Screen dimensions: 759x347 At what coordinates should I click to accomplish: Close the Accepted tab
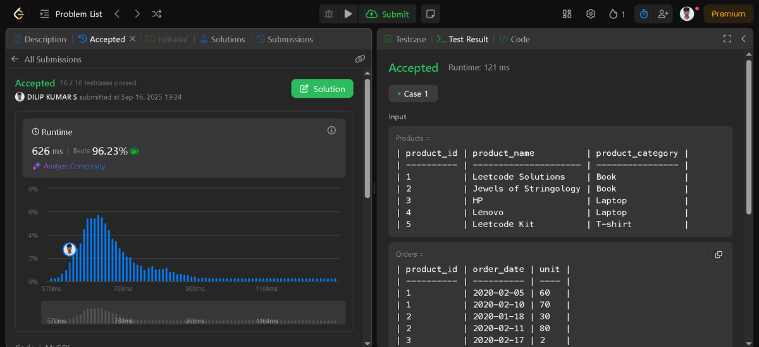tap(132, 39)
